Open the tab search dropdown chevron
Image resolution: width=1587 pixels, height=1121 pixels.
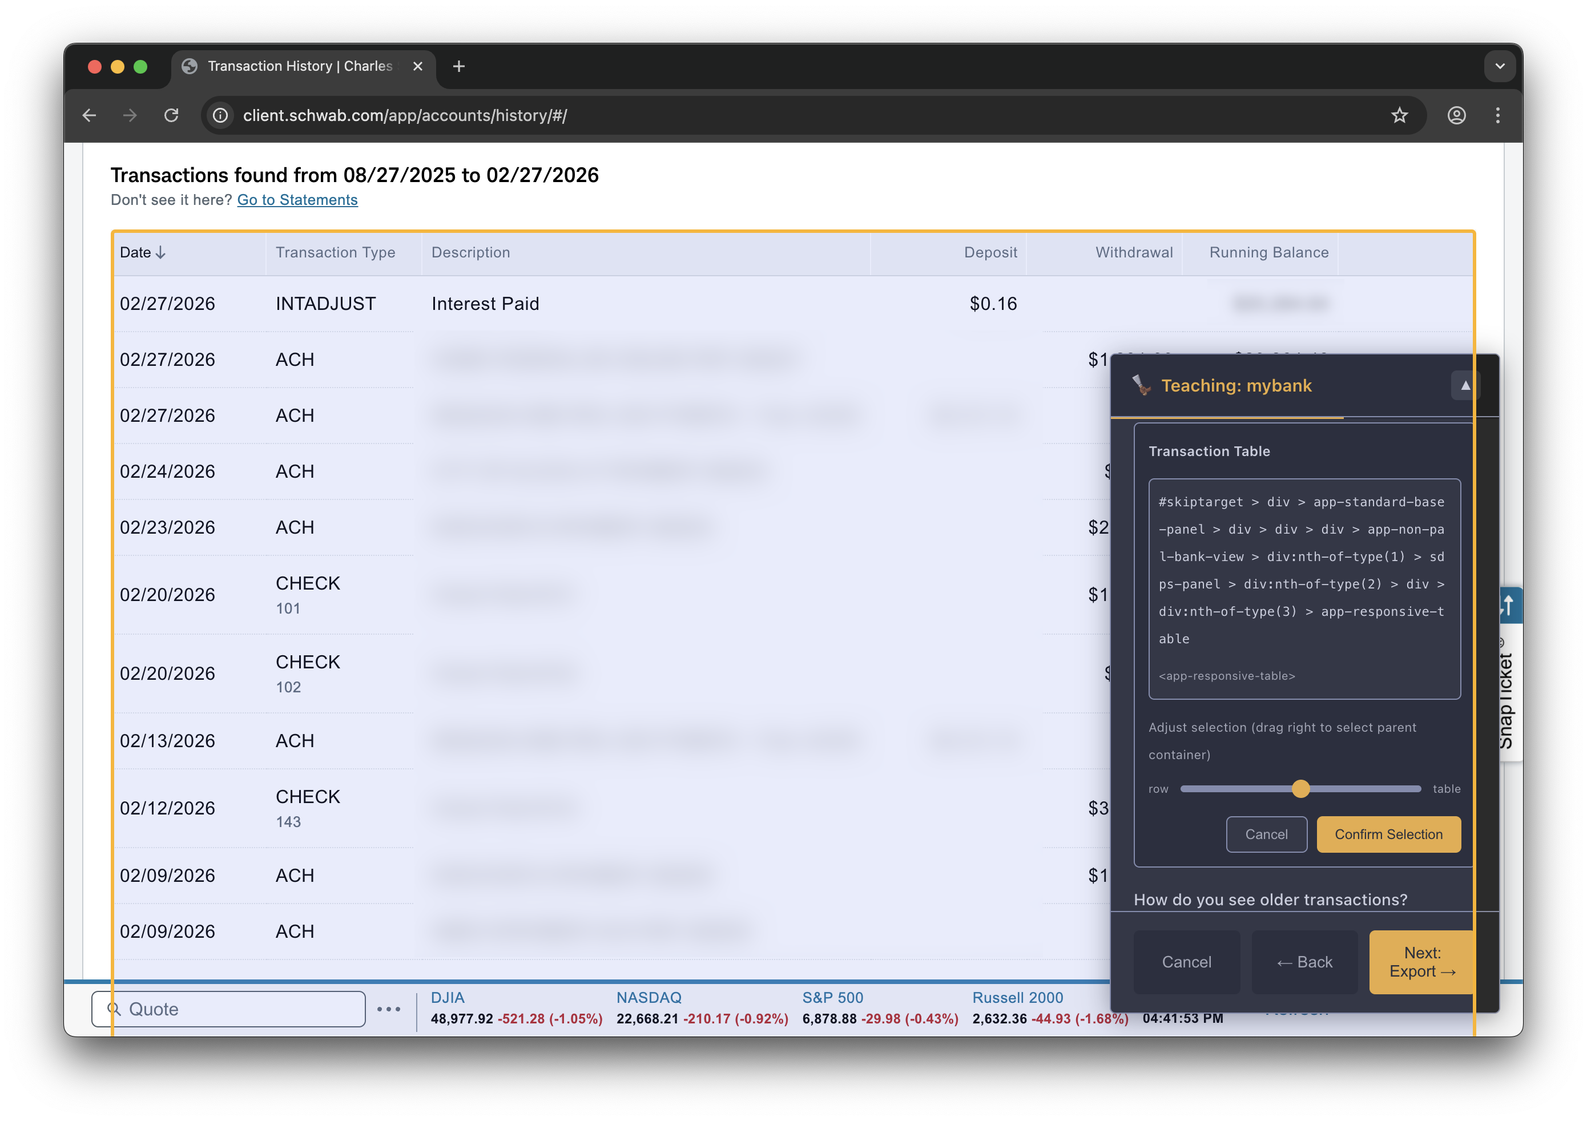[x=1499, y=66]
